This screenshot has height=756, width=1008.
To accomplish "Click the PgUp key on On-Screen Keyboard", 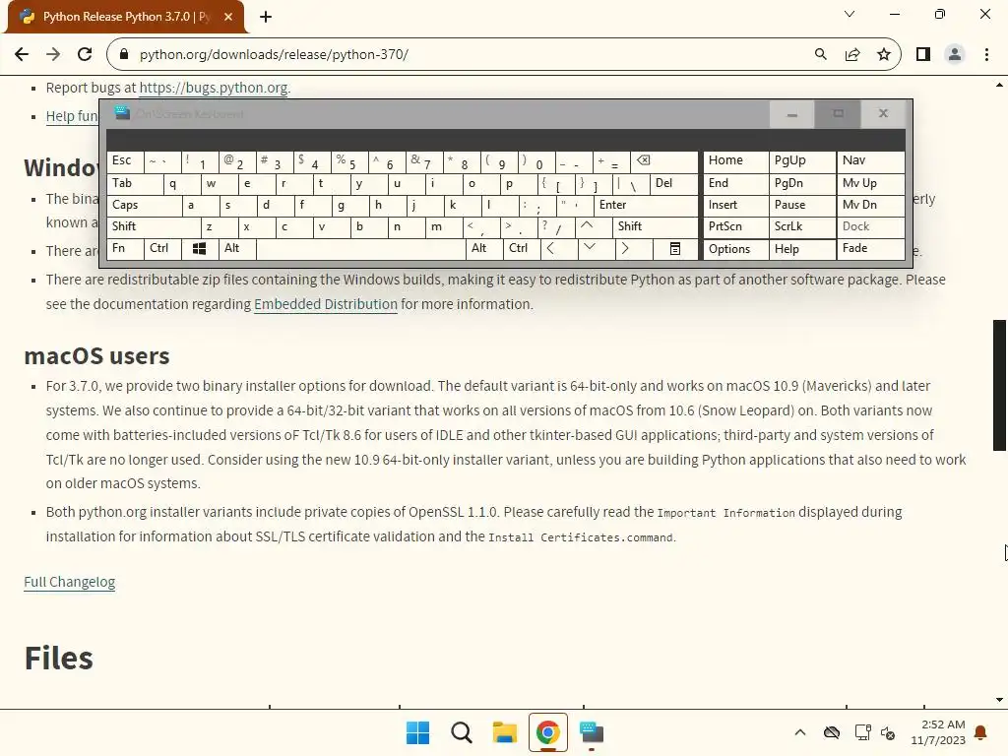I will point(802,161).
